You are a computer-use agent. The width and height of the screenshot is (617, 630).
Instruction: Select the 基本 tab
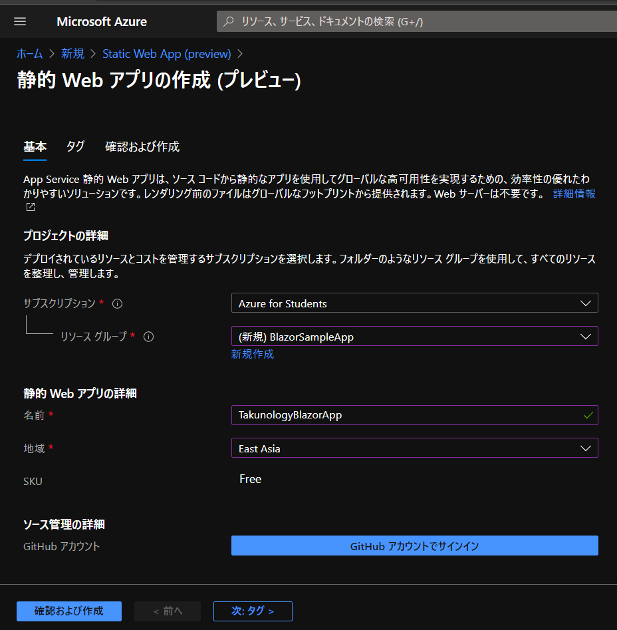click(x=35, y=146)
